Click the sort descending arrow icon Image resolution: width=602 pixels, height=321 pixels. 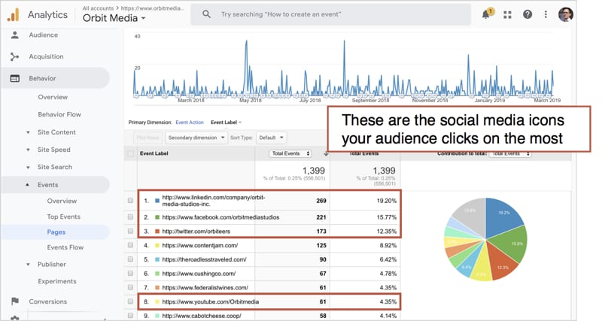(326, 154)
